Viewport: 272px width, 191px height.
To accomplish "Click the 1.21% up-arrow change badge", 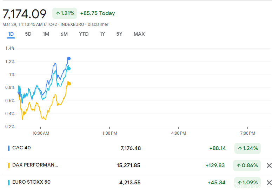I will click(x=65, y=13).
